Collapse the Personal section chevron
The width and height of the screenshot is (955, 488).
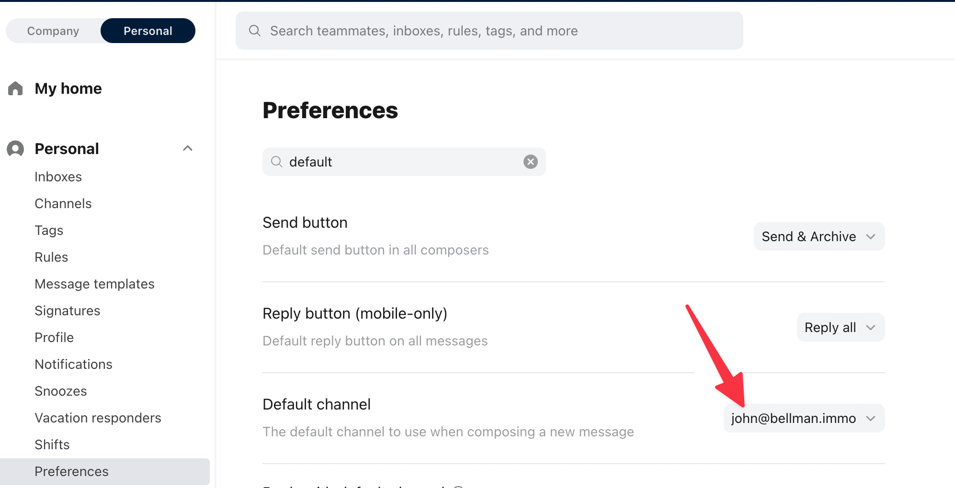pos(188,148)
